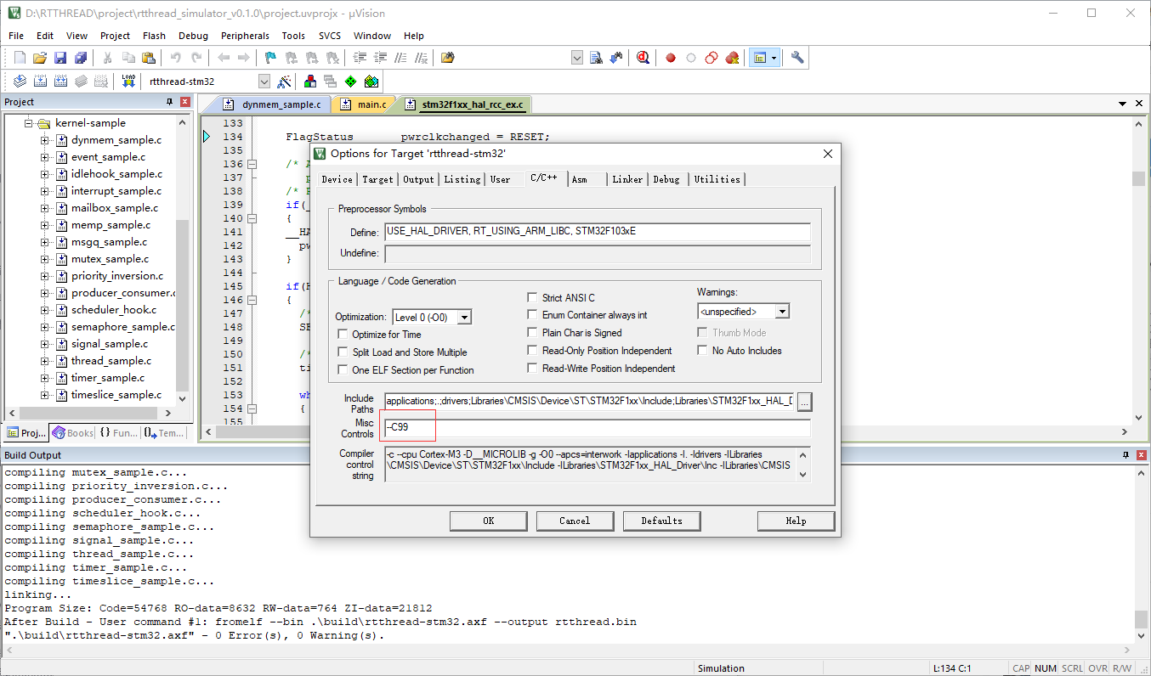Image resolution: width=1151 pixels, height=676 pixels.
Task: Open Options for Target magic wand icon
Action: (x=285, y=82)
